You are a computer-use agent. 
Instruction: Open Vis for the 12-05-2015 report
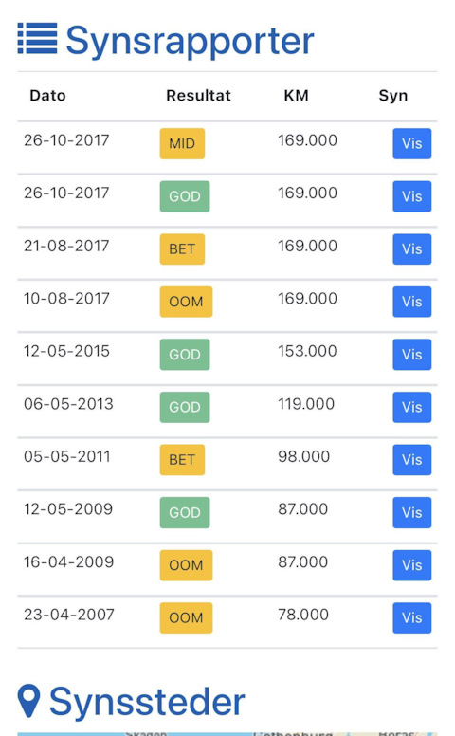[411, 355]
